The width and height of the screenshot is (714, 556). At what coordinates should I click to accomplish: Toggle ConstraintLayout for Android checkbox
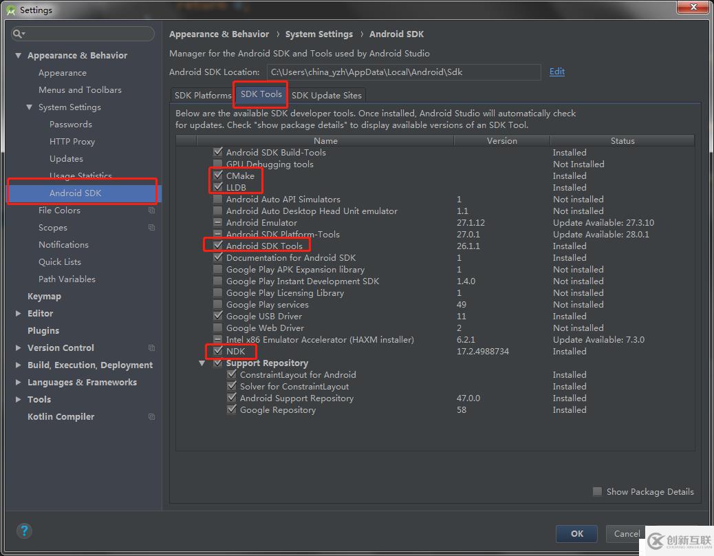[232, 374]
